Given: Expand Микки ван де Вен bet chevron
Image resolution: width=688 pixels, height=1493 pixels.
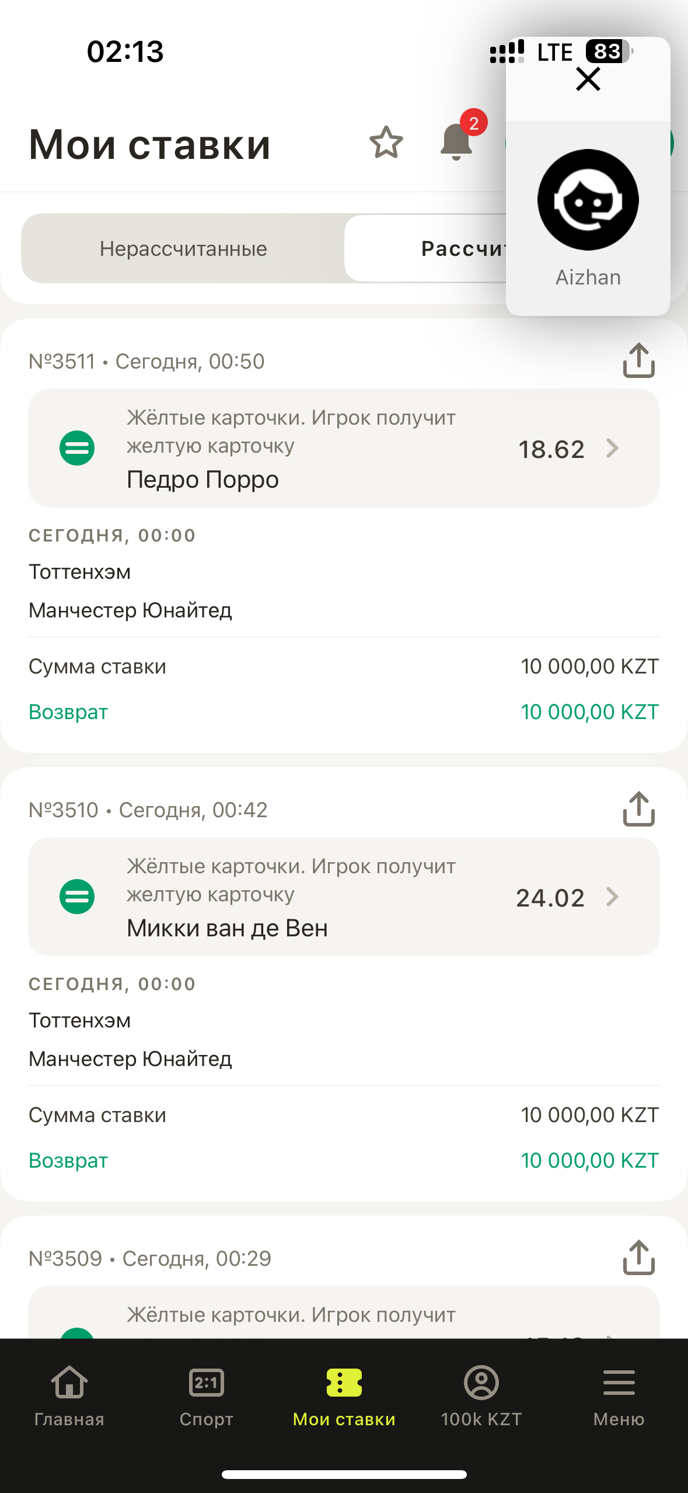Looking at the screenshot, I should pos(612,897).
